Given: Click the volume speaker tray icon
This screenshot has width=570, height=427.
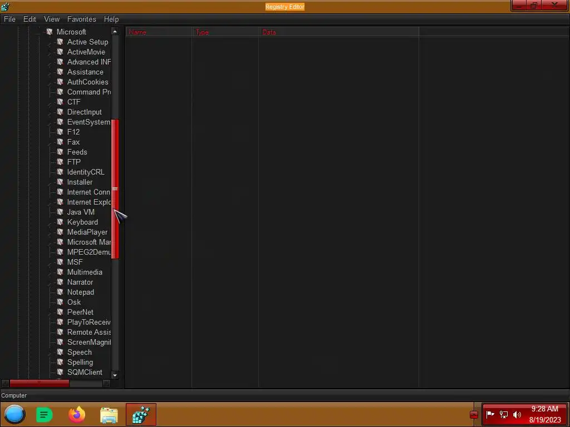Looking at the screenshot, I should pos(517,414).
